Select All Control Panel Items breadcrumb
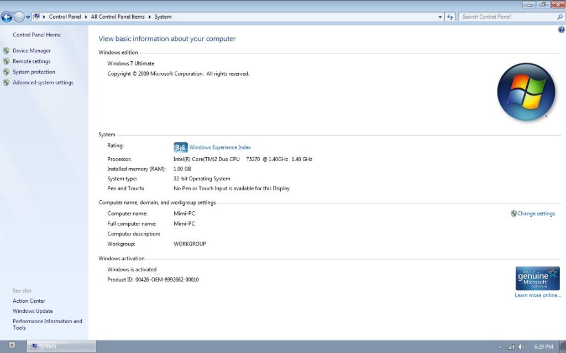 point(118,17)
